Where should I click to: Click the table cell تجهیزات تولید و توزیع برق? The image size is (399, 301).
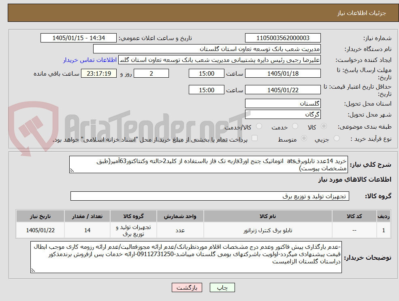click(x=133, y=230)
